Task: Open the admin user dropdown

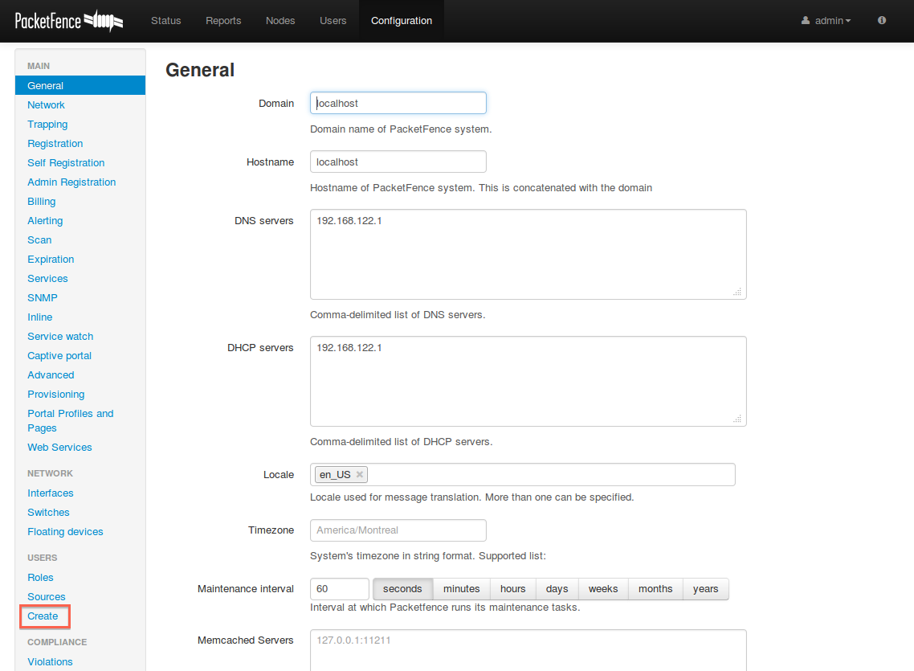Action: point(826,20)
